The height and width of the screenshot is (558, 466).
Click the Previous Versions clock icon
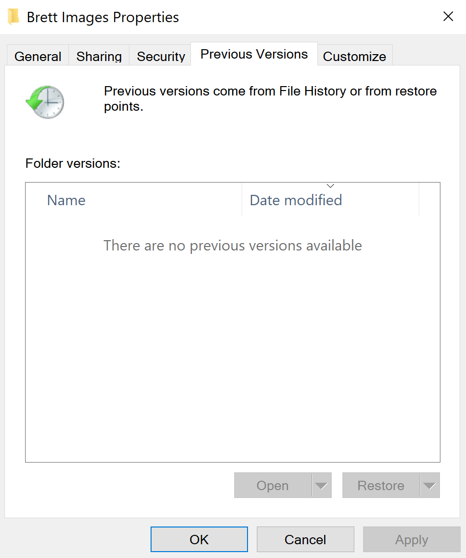(x=45, y=102)
